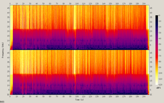Click the -20 colorbar tick label
This screenshot has height=103, width=164.
[x=160, y=27]
